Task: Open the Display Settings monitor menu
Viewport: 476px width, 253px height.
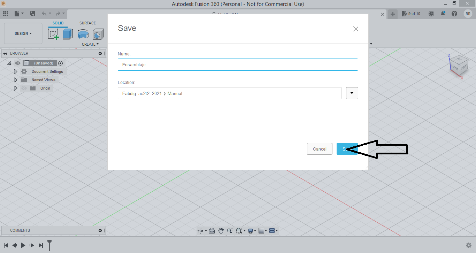Action: (x=252, y=231)
